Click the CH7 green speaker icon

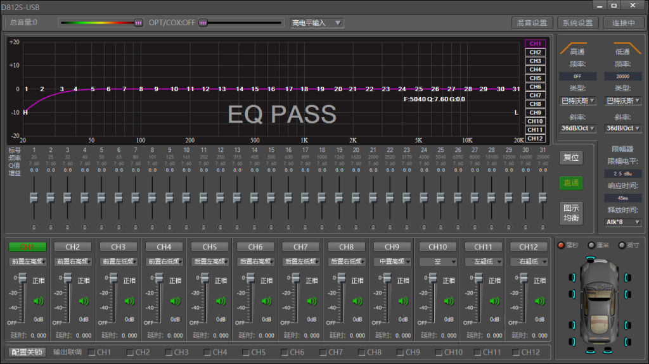(x=312, y=301)
